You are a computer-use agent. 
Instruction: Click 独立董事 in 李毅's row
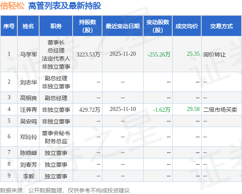click(x=56, y=176)
